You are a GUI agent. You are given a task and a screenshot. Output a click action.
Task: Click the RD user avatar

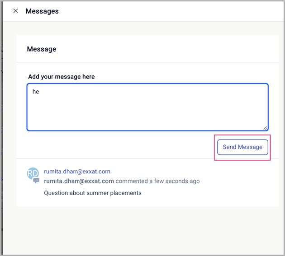click(33, 173)
